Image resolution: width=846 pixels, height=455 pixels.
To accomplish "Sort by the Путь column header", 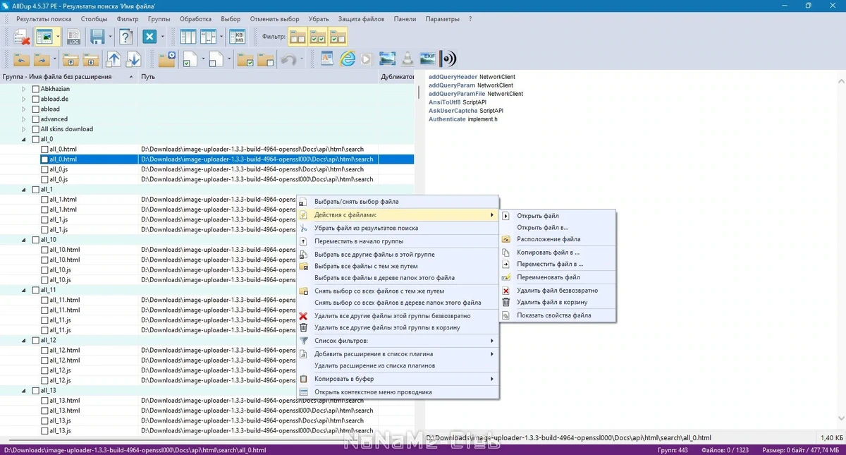I will [257, 76].
